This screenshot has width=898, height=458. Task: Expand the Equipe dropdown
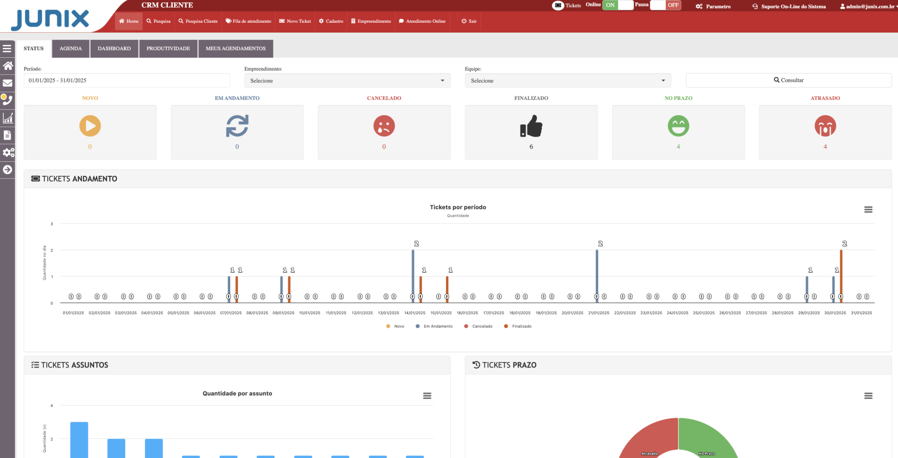point(568,81)
